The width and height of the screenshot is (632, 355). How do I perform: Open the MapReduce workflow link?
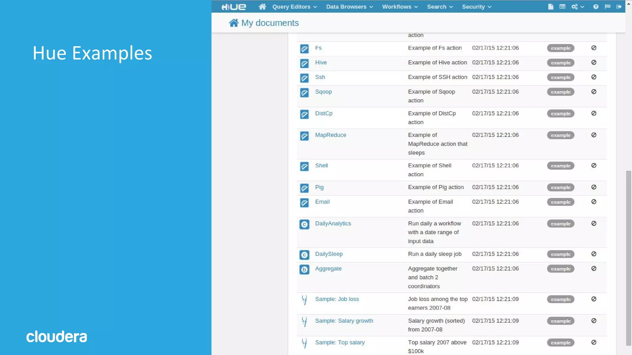331,135
